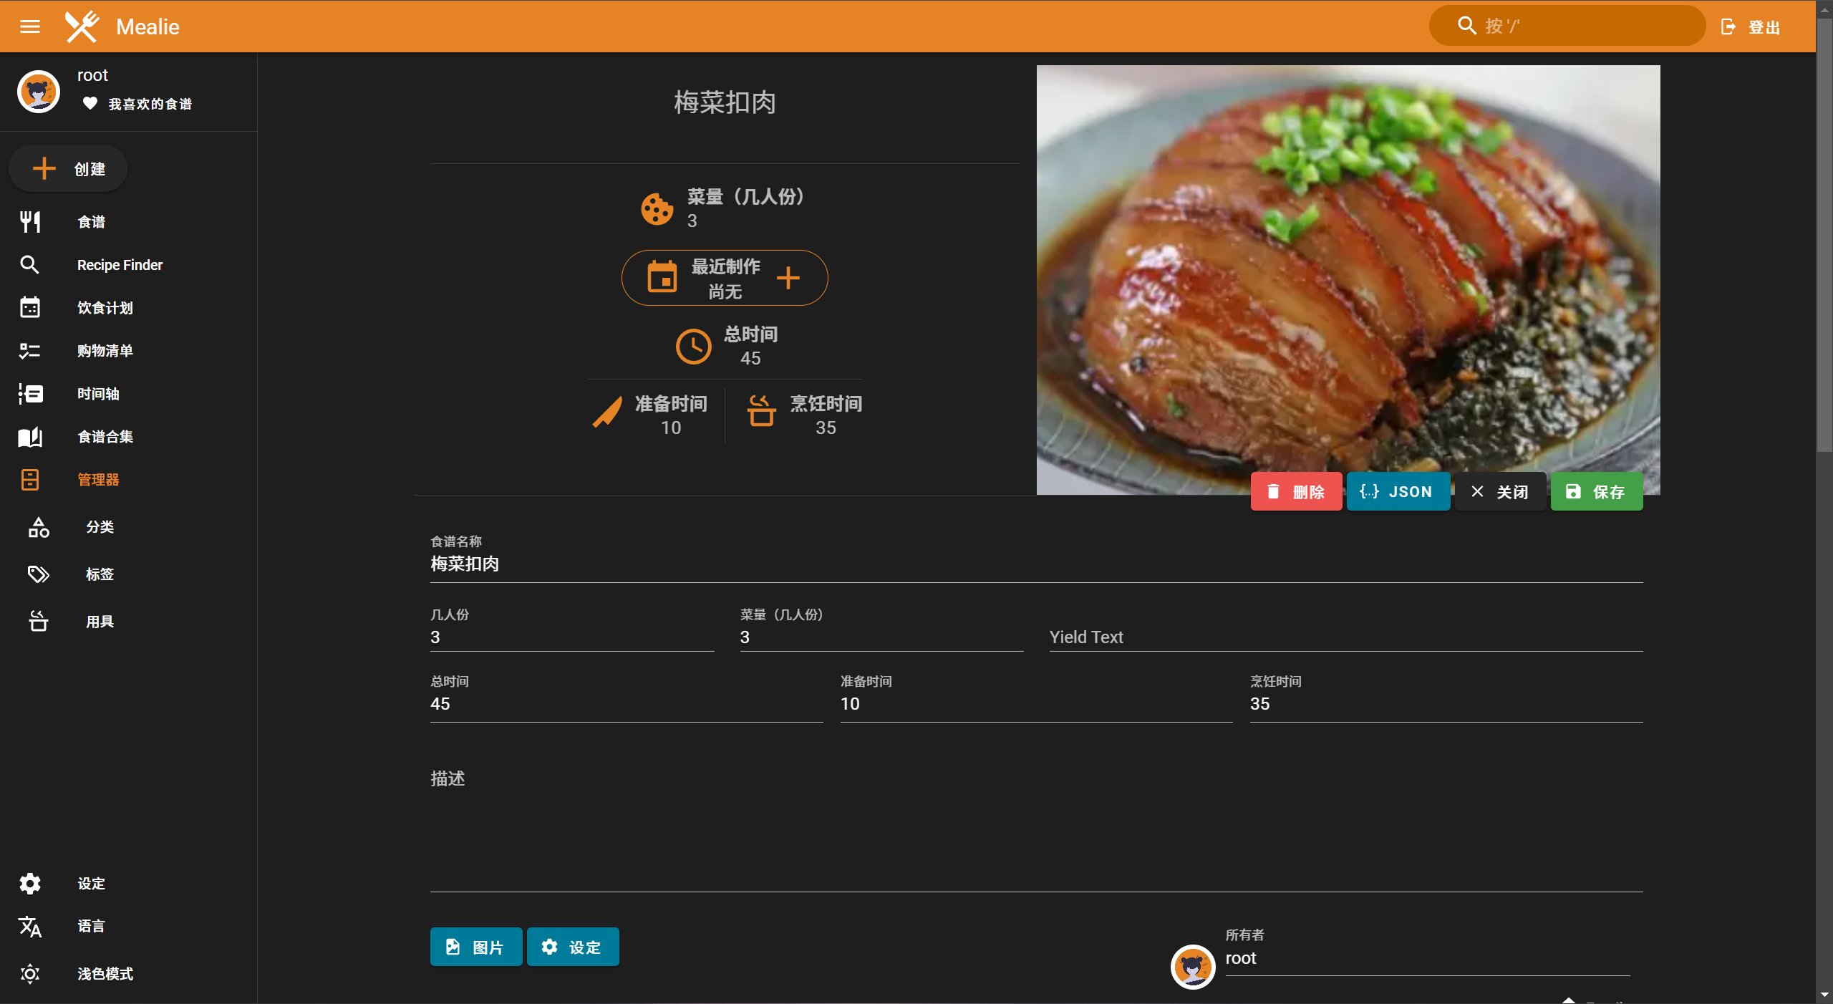Toggle the hamburger sidebar menu
Viewport: 1833px width, 1004px height.
pos(29,26)
